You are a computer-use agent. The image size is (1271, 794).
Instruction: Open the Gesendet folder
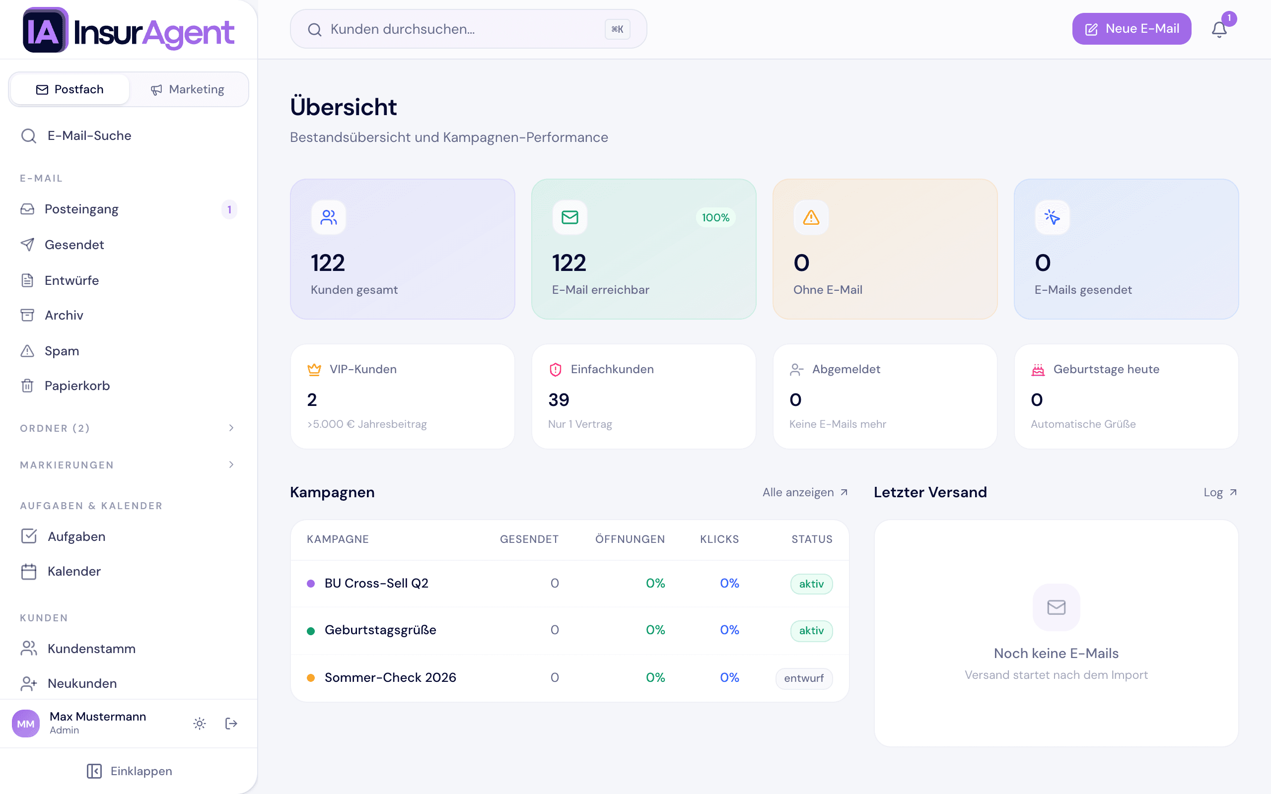(128, 245)
